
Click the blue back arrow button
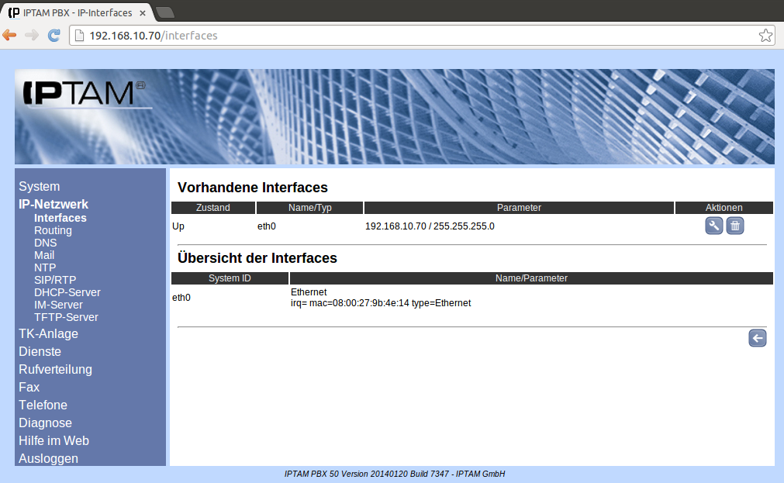757,338
